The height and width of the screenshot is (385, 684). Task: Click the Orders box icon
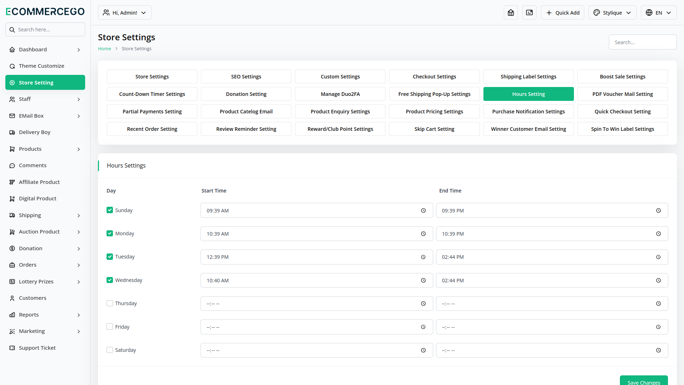(12, 265)
